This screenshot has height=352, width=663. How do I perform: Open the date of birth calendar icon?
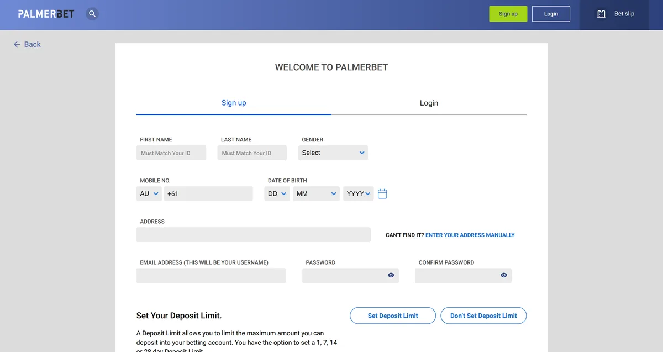(x=382, y=194)
